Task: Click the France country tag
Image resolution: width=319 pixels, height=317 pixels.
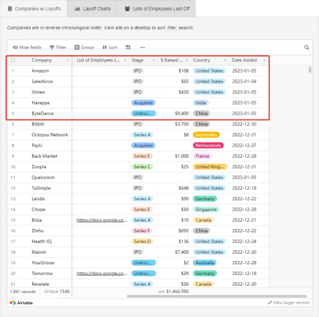Action: (x=202, y=156)
